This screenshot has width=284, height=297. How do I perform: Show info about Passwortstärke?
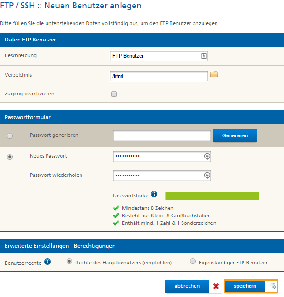(154, 194)
